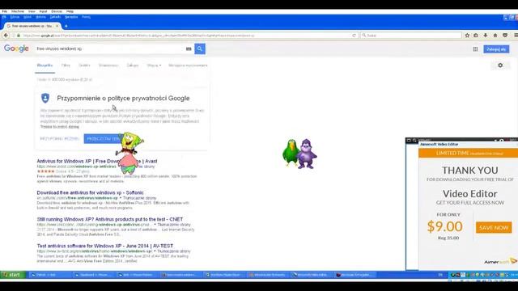Open the Firefox Narzędzia menu
The height and width of the screenshot is (291, 518).
(71, 17)
